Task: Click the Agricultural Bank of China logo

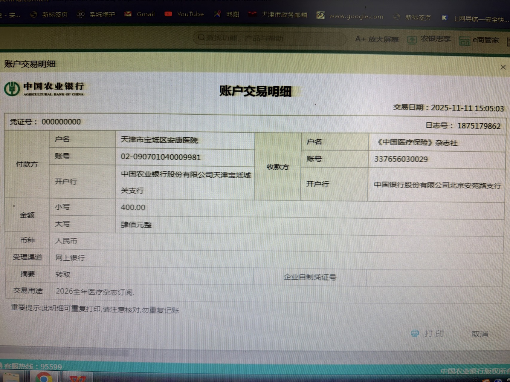Action: click(x=44, y=89)
